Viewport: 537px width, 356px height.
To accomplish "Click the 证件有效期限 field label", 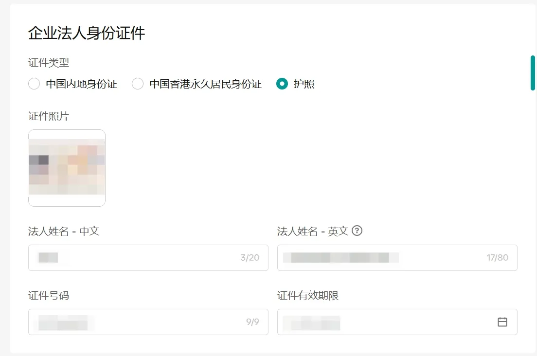I will [306, 295].
